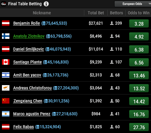Sort by the Total Bet column header
The height and width of the screenshot is (133, 151).
pyautogui.click(x=96, y=13)
